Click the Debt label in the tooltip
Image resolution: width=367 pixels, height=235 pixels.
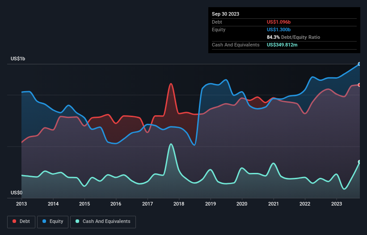tap(217, 22)
